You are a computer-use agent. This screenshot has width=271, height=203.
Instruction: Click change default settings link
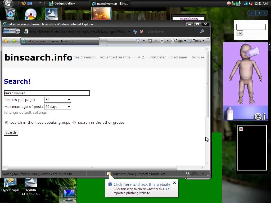click(x=26, y=113)
